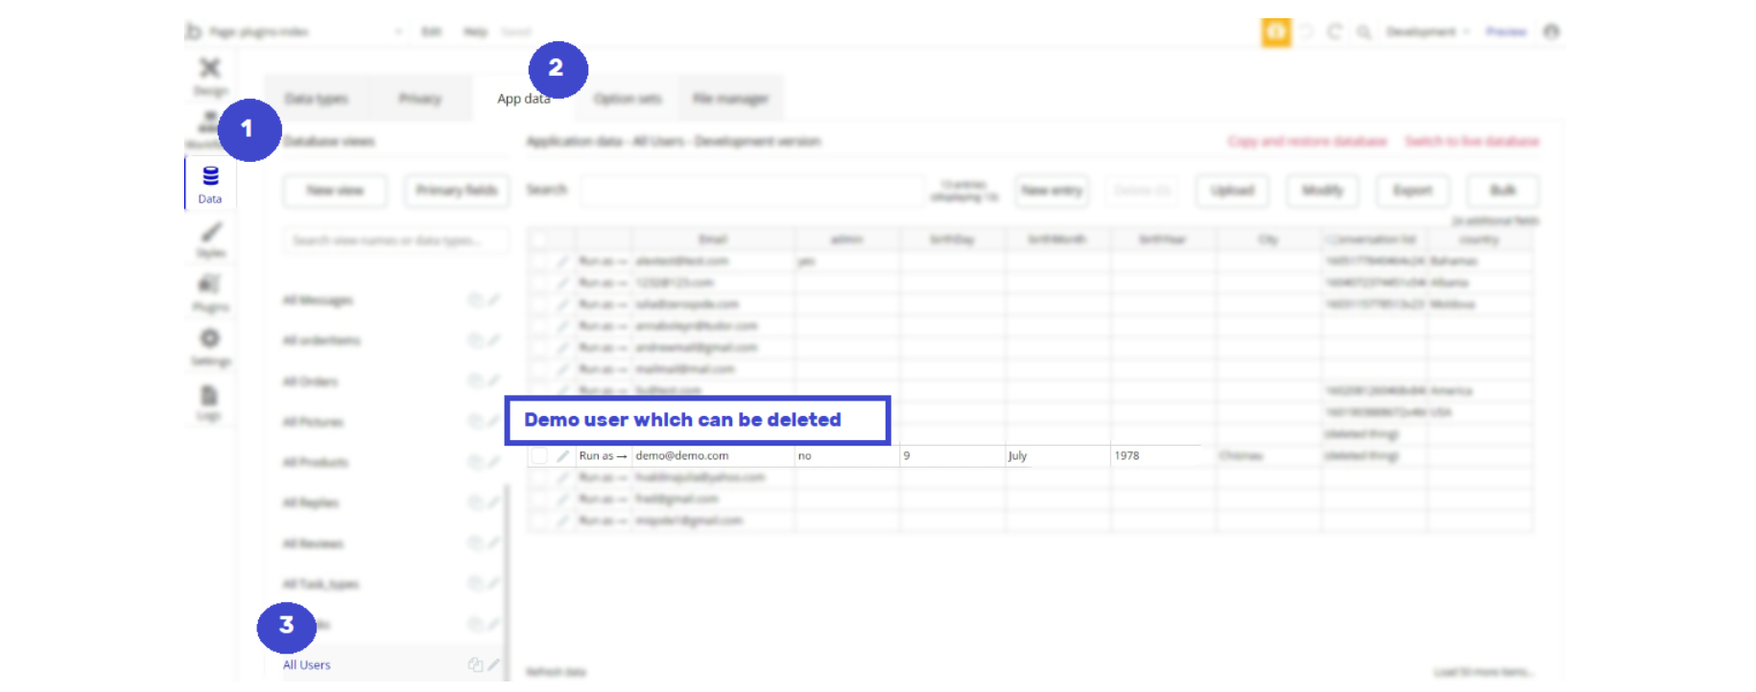Open the Data section in sidebar

tap(210, 183)
